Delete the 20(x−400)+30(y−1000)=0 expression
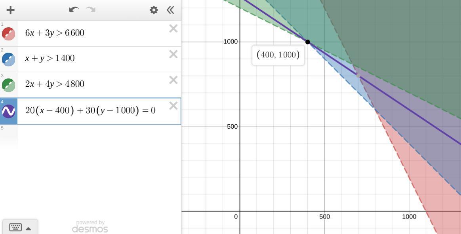Viewport: 461px width, 234px height. pos(173,106)
